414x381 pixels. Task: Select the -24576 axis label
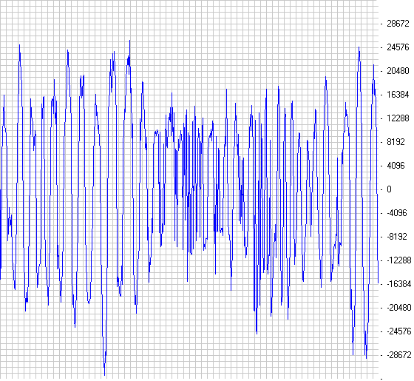tap(399, 331)
